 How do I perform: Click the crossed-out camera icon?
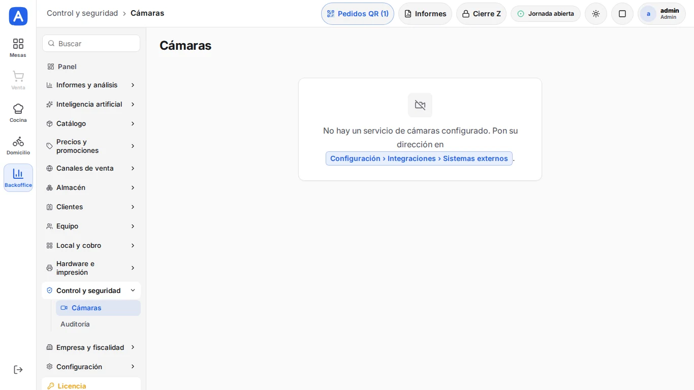tap(420, 105)
